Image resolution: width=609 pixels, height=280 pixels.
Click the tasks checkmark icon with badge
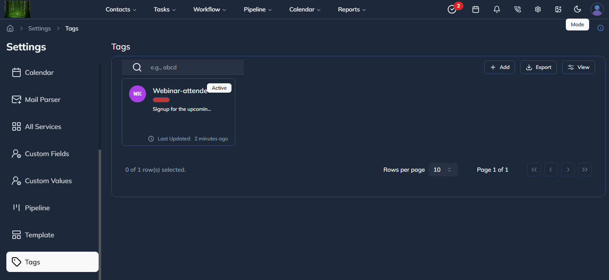[452, 9]
